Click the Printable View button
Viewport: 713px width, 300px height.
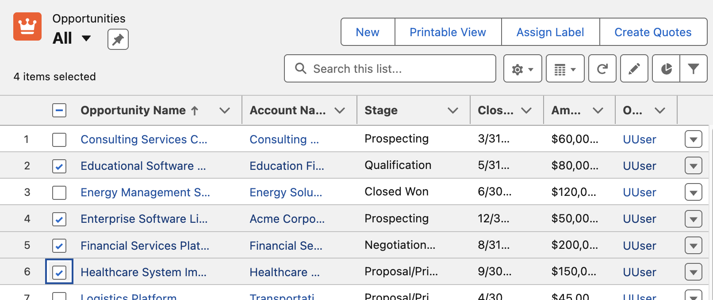[x=448, y=32]
